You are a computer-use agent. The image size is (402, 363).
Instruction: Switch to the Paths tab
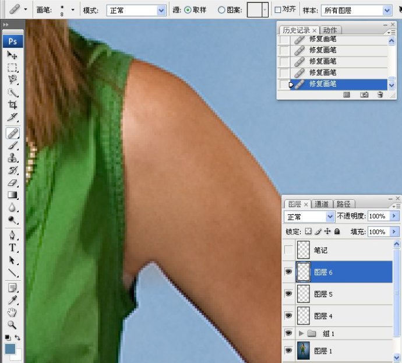coord(344,204)
